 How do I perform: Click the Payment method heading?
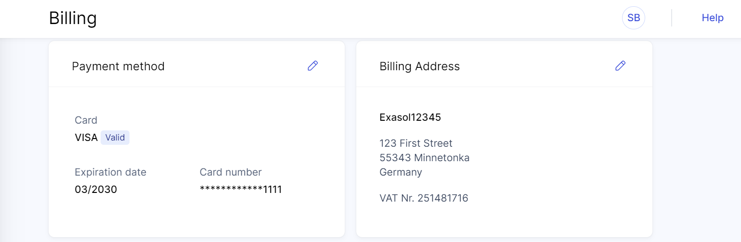pyautogui.click(x=118, y=66)
